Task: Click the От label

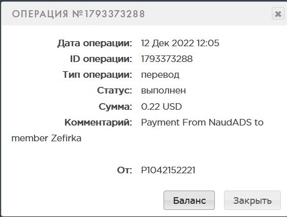Action: click(124, 170)
